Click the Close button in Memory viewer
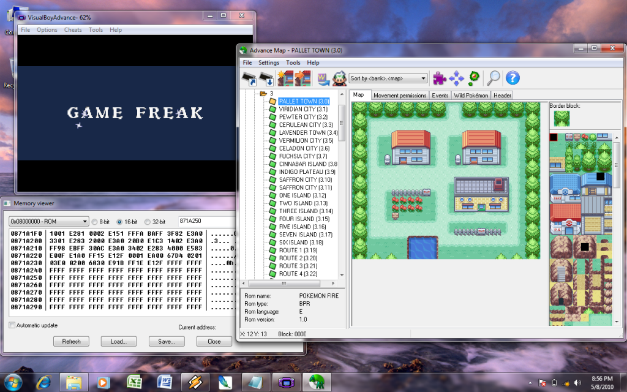Image resolution: width=627 pixels, height=392 pixels. click(x=214, y=342)
